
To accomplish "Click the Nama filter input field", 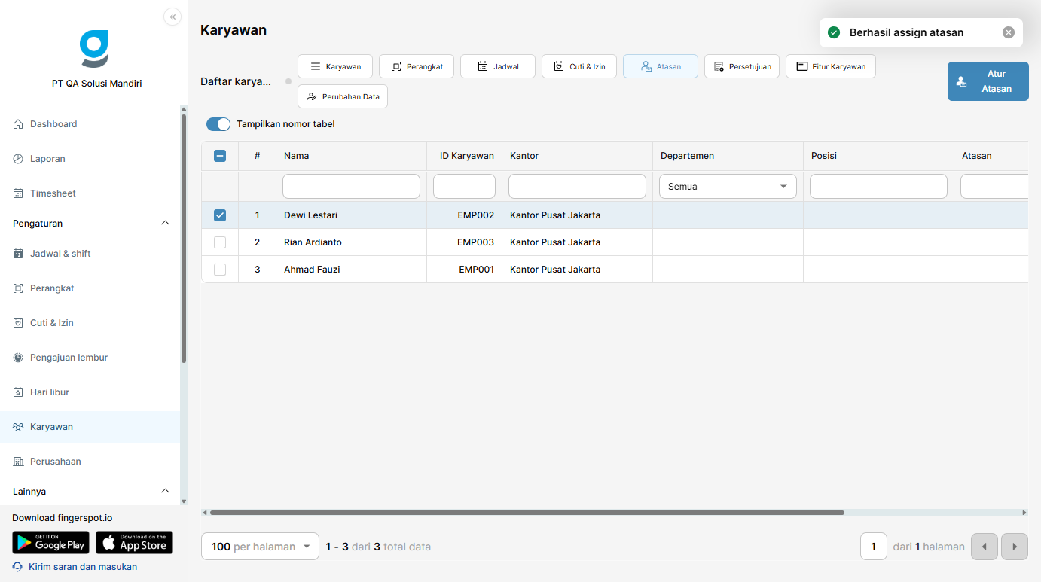I will tap(351, 187).
